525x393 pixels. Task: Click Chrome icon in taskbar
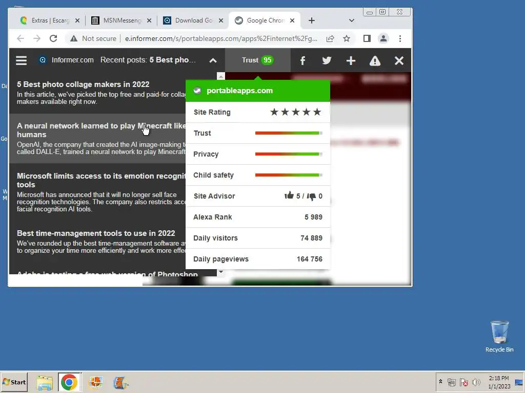click(69, 382)
